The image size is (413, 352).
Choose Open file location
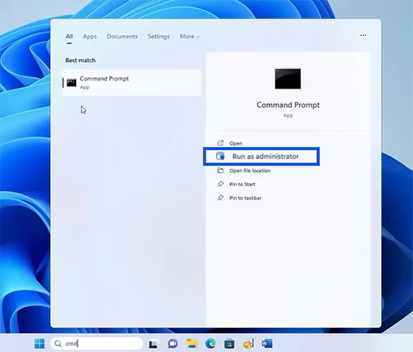coord(250,171)
